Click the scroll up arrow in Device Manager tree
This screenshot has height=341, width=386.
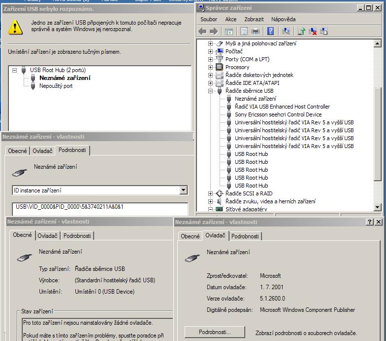pyautogui.click(x=377, y=43)
